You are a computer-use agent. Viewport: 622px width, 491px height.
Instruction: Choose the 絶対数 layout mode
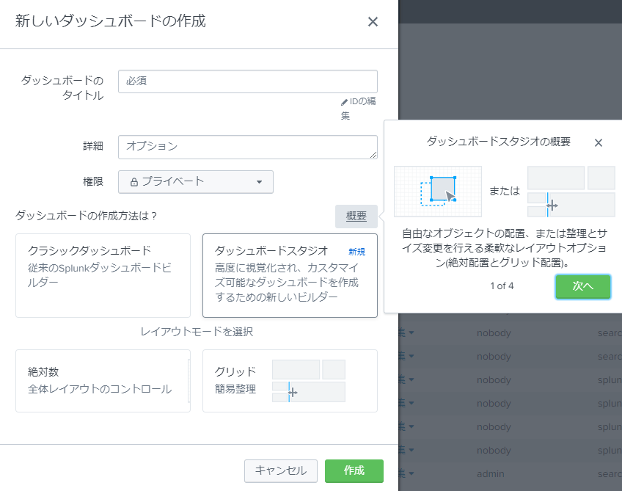click(103, 381)
